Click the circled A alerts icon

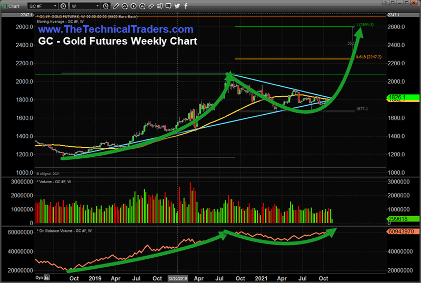(142, 6)
